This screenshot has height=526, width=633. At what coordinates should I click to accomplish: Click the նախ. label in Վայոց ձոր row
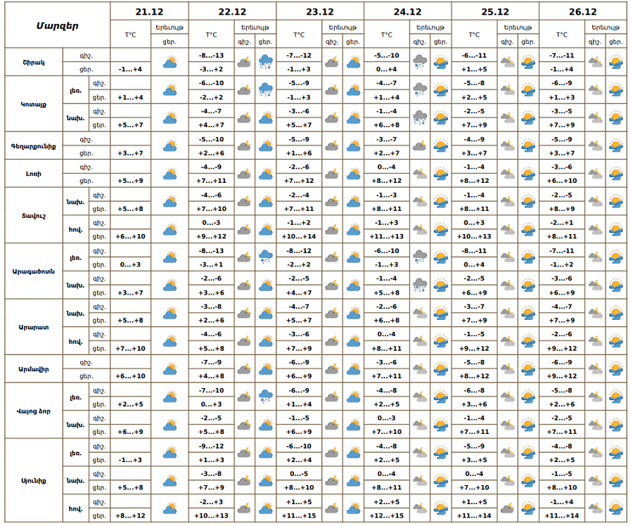[x=76, y=425]
